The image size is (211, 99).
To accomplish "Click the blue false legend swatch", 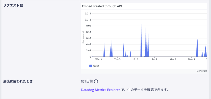I will tap(91, 66).
